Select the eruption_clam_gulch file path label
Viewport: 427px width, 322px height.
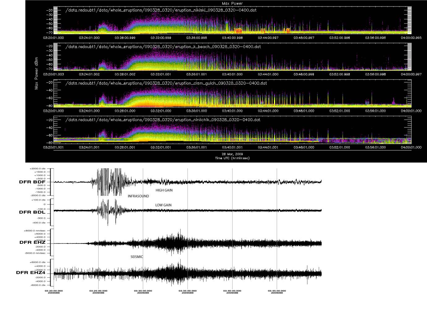point(166,83)
